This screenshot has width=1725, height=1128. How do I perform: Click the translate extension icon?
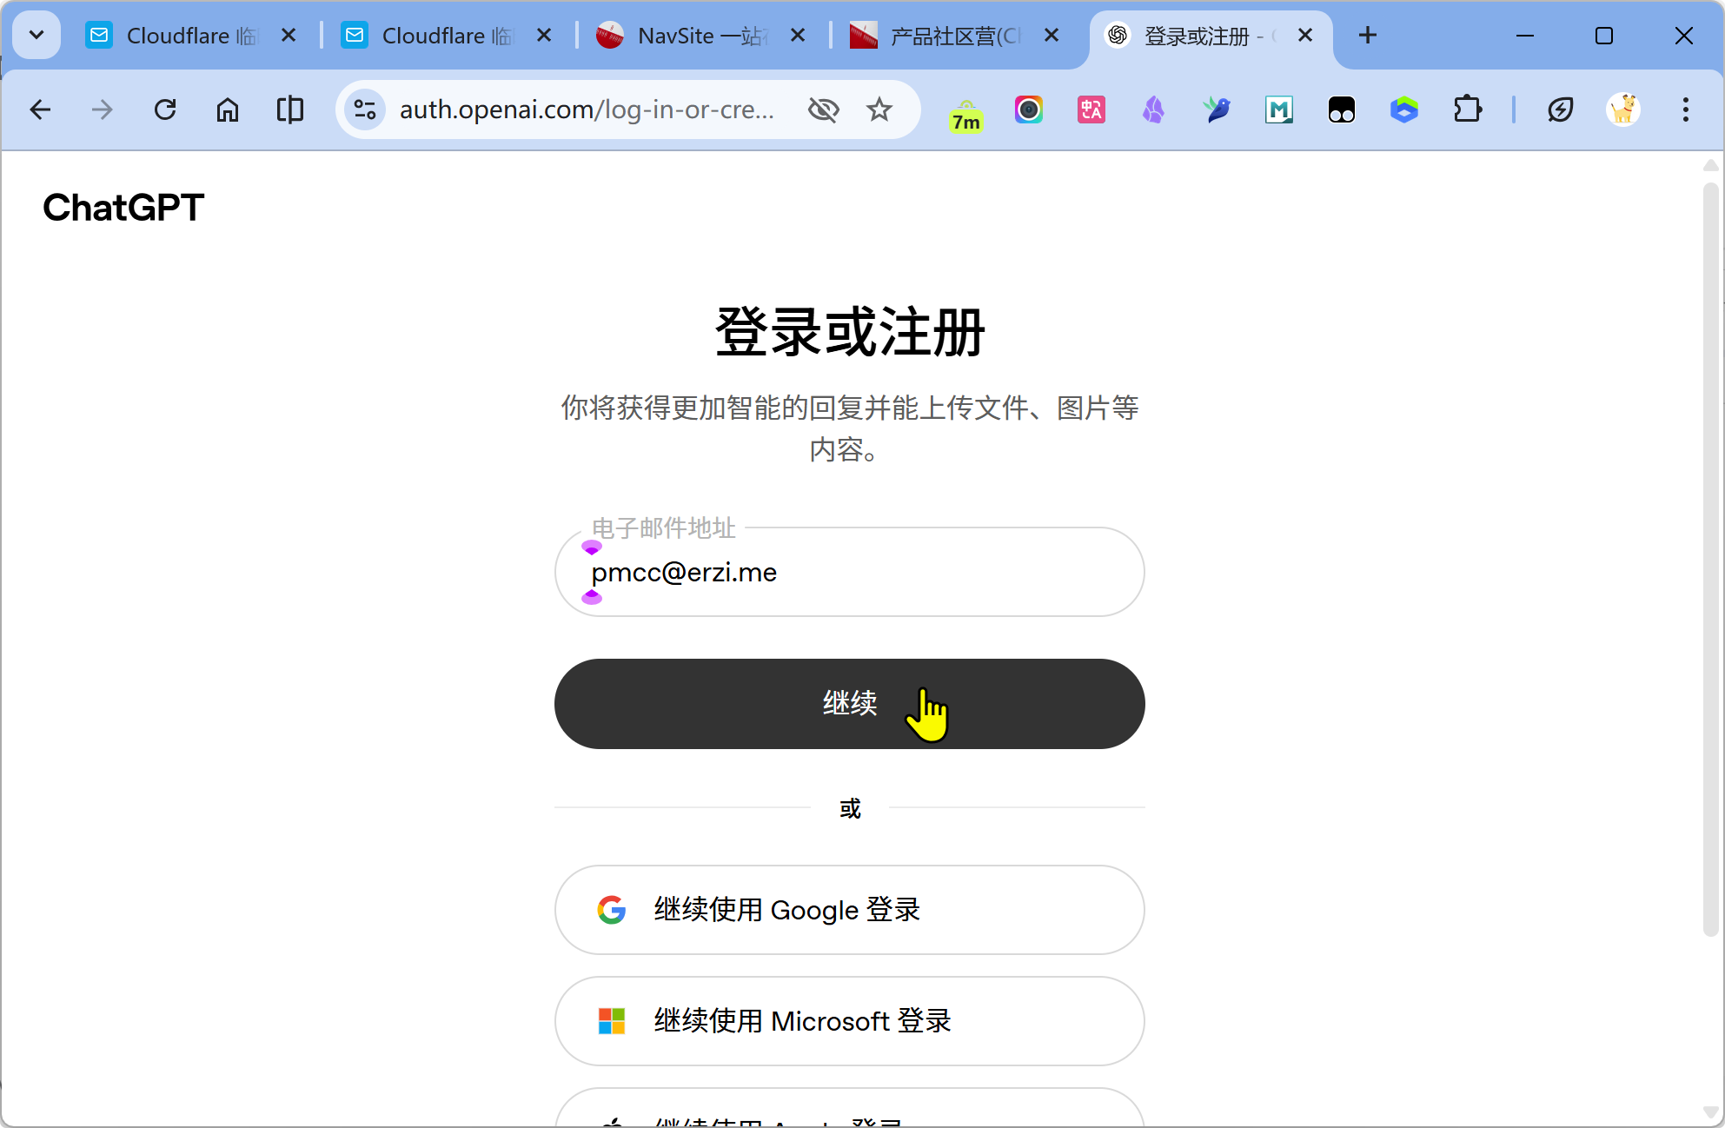pos(1091,109)
